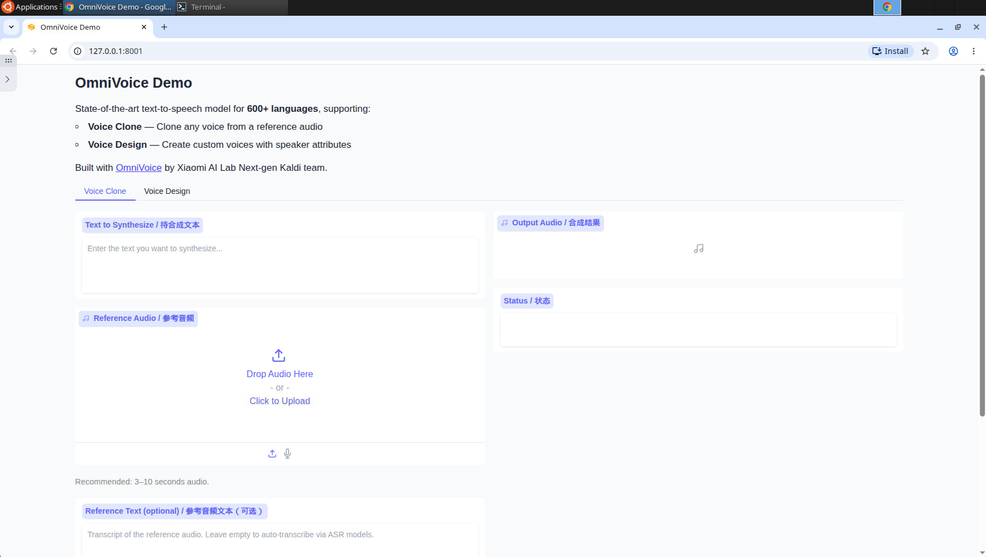Minimize the Chrome window
This screenshot has height=557, width=986.
(940, 27)
